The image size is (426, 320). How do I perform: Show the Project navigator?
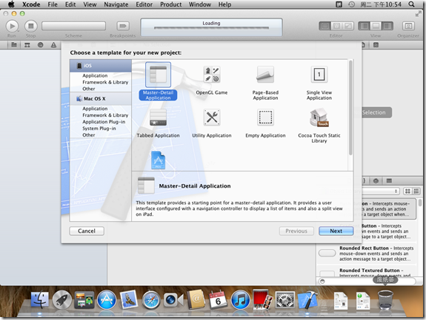(x=14, y=45)
